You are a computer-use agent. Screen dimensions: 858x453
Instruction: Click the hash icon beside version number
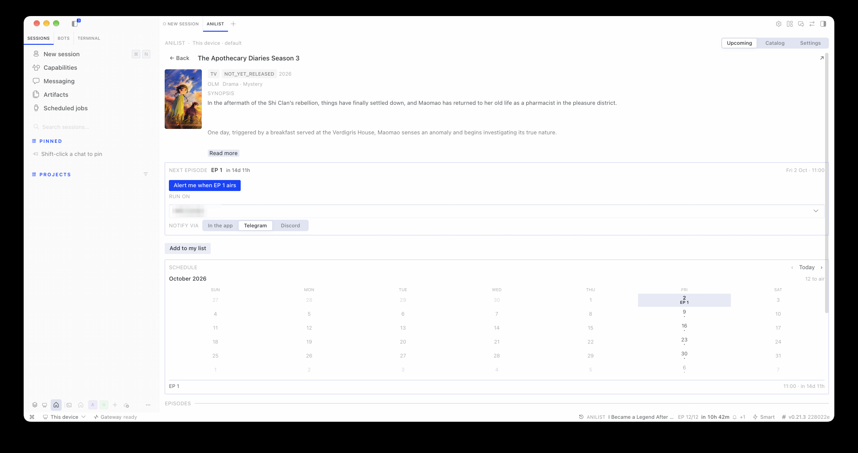[x=784, y=417]
